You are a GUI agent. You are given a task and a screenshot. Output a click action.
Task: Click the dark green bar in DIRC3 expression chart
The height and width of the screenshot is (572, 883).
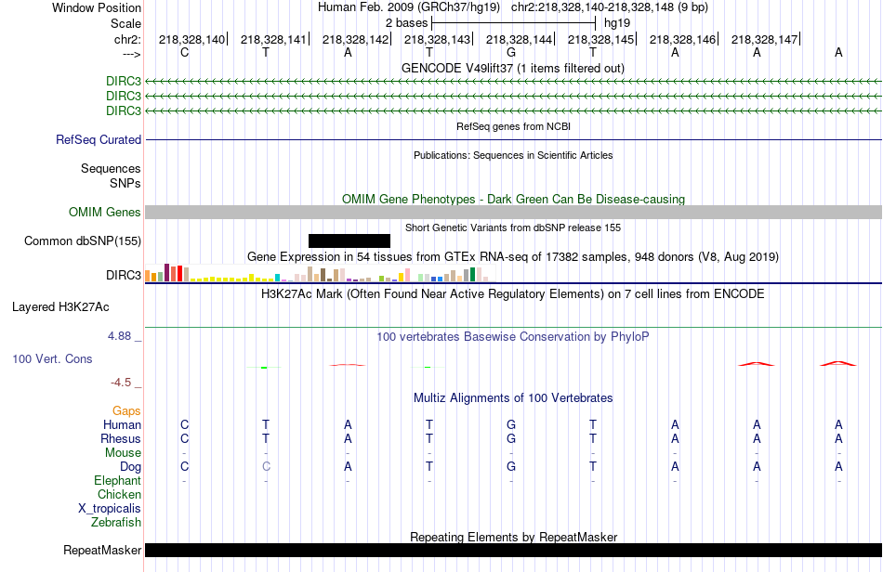[472, 275]
